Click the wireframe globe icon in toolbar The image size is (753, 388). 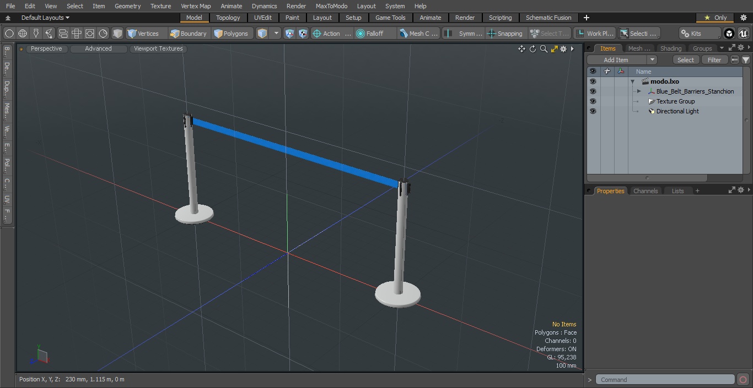(x=23, y=34)
